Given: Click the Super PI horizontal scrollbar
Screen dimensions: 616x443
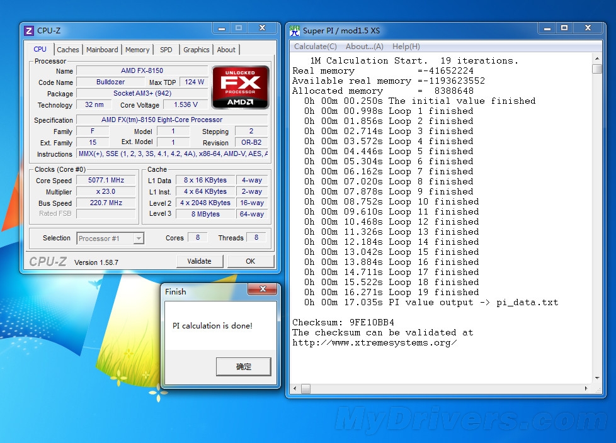Looking at the screenshot, I should (441, 390).
